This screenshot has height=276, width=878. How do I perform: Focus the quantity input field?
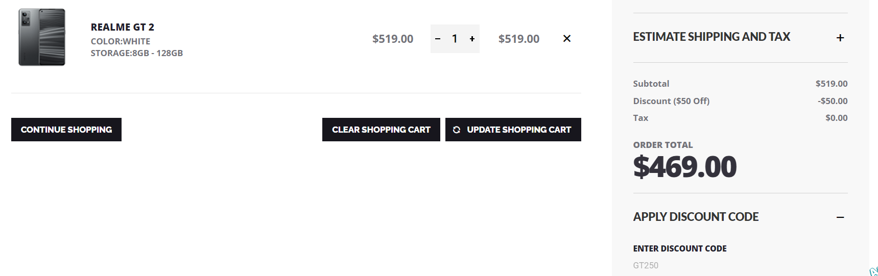click(x=455, y=39)
